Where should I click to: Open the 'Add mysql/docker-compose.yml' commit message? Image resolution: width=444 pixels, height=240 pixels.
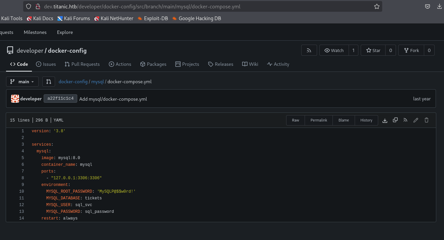[x=113, y=99]
